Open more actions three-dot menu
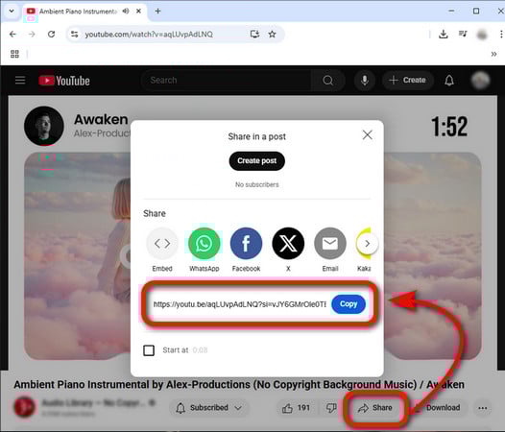The height and width of the screenshot is (432, 505). click(x=483, y=408)
